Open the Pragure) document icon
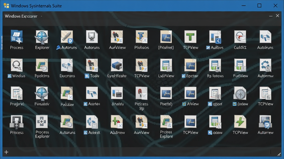This screenshot has height=159, width=284. click(x=17, y=93)
